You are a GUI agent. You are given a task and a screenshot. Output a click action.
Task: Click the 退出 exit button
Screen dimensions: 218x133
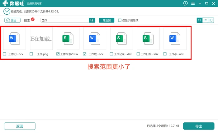tap(12, 20)
